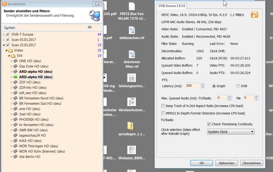Collapse the Video folder node
The height and width of the screenshot is (172, 273).
pyautogui.click(x=7, y=51)
